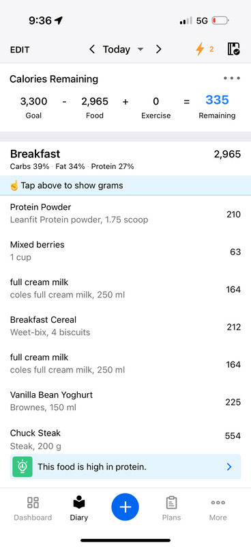The height and width of the screenshot is (547, 251).
Task: Tap the blue plus add button
Action: (125, 507)
